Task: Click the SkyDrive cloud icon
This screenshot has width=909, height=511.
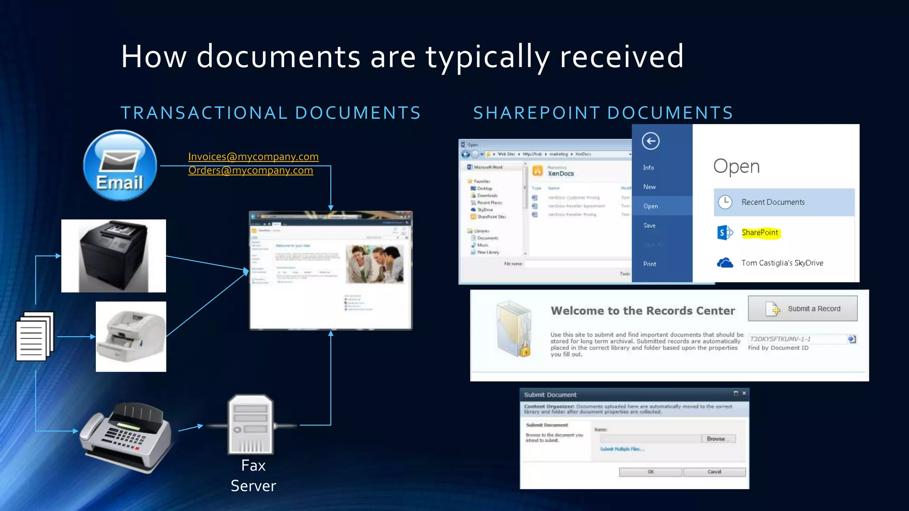Action: coord(725,263)
